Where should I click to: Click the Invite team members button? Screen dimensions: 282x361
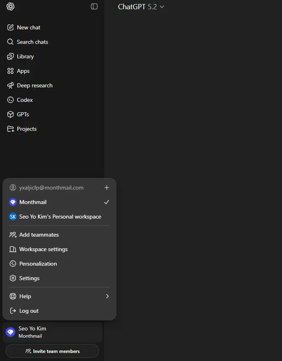[52, 351]
